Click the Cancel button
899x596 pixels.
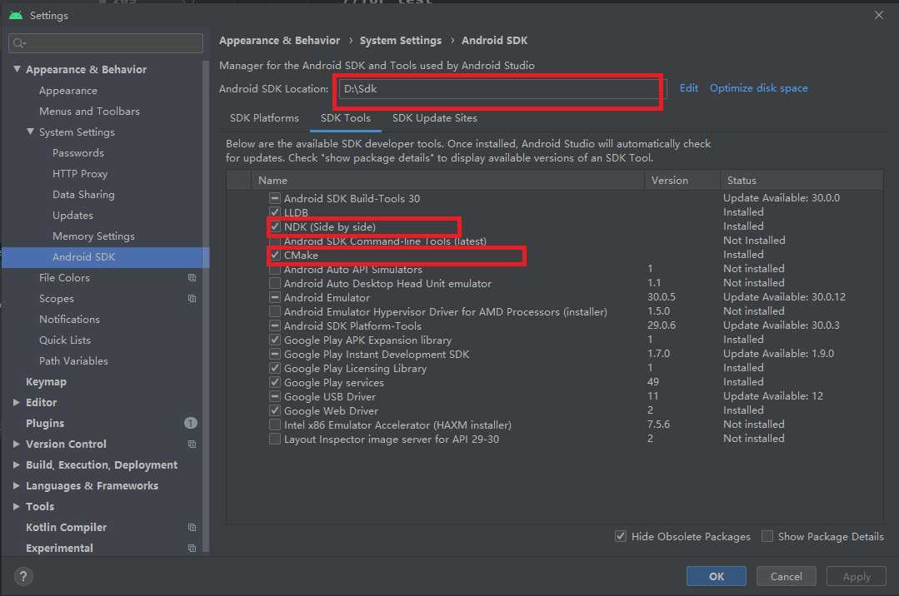click(786, 576)
